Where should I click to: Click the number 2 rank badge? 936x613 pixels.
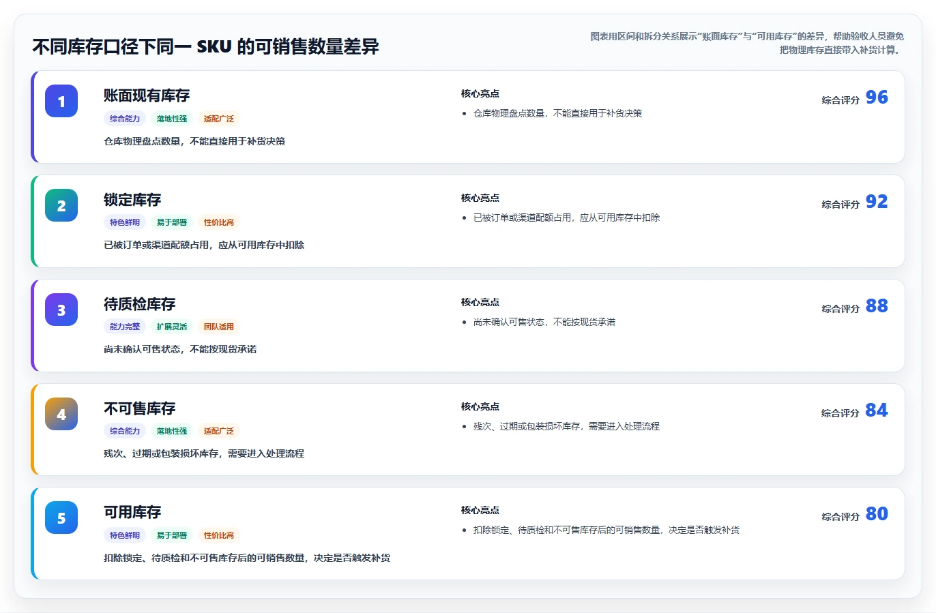pyautogui.click(x=61, y=205)
